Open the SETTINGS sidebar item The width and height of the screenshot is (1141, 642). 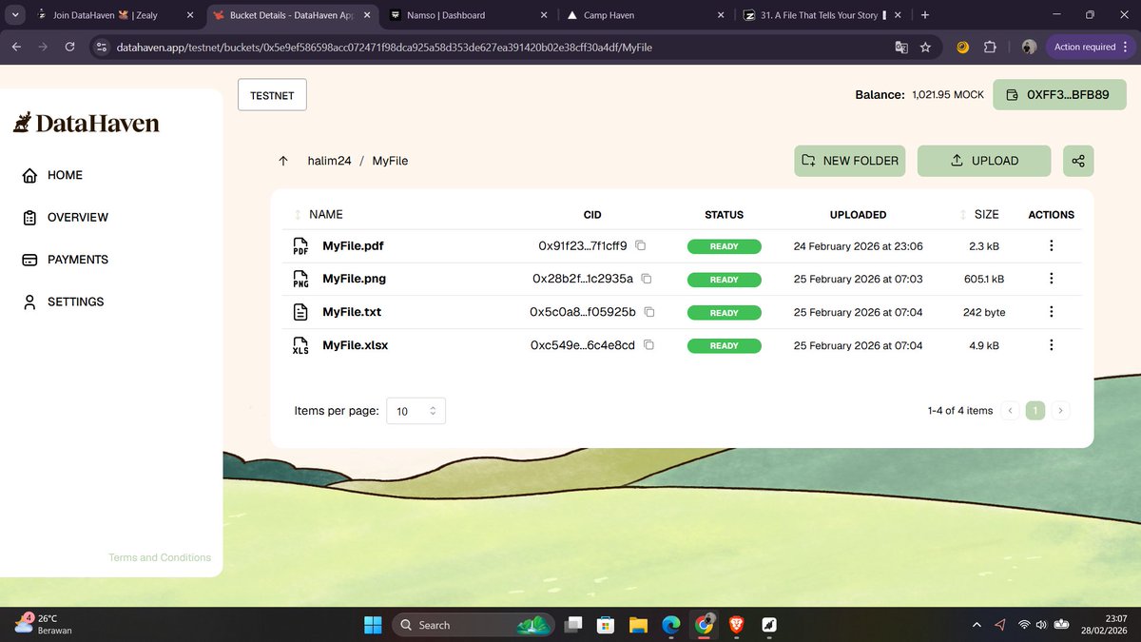(x=62, y=302)
